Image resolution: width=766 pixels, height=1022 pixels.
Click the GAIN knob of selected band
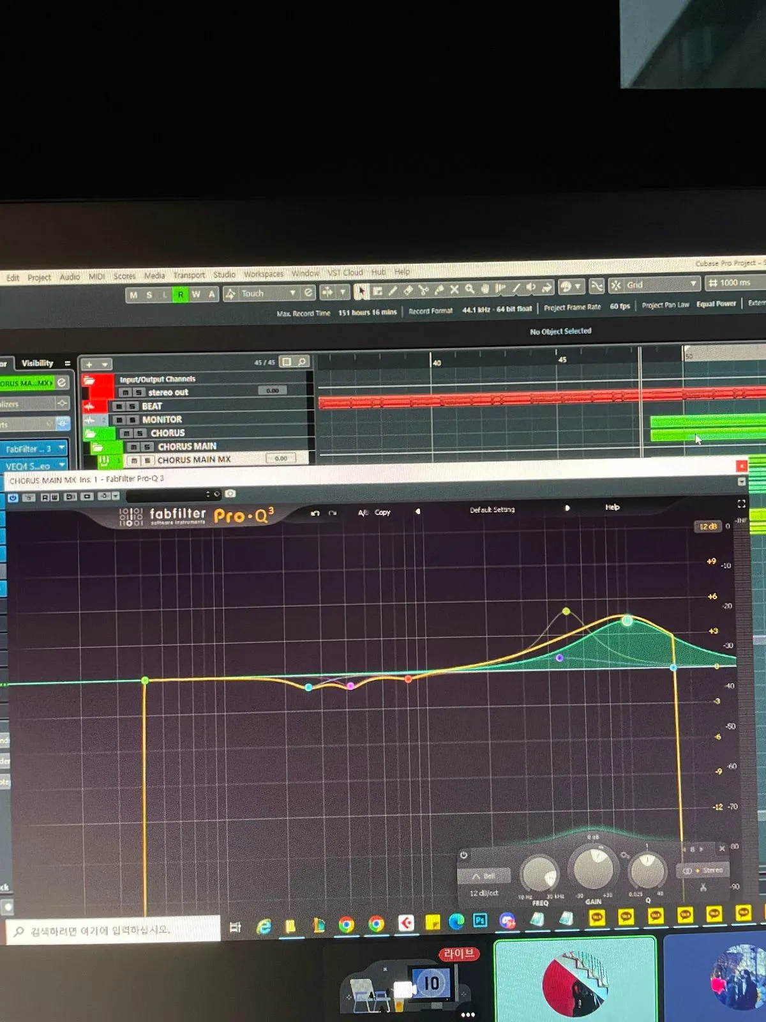pos(593,868)
